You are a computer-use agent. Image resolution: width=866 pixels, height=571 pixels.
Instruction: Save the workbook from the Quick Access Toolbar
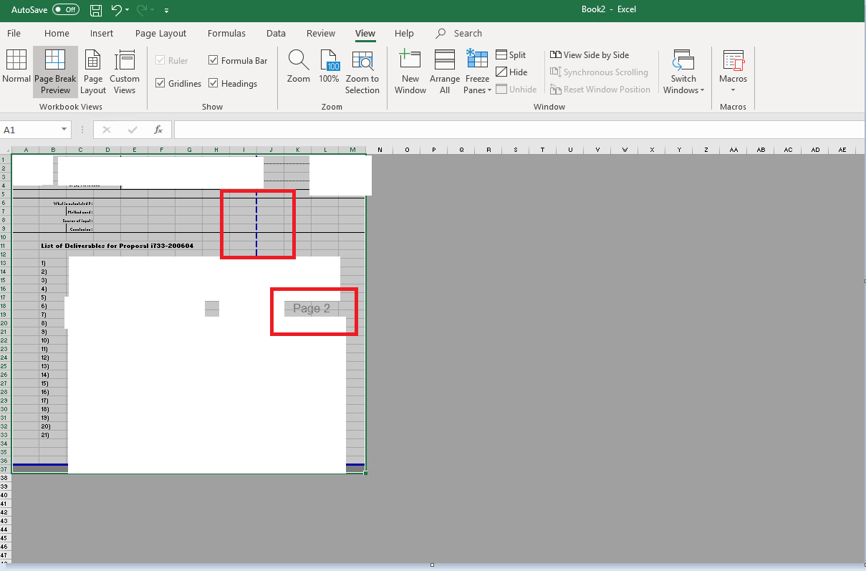click(x=96, y=10)
